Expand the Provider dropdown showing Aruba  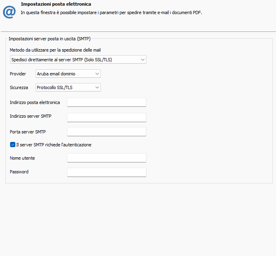(68, 74)
